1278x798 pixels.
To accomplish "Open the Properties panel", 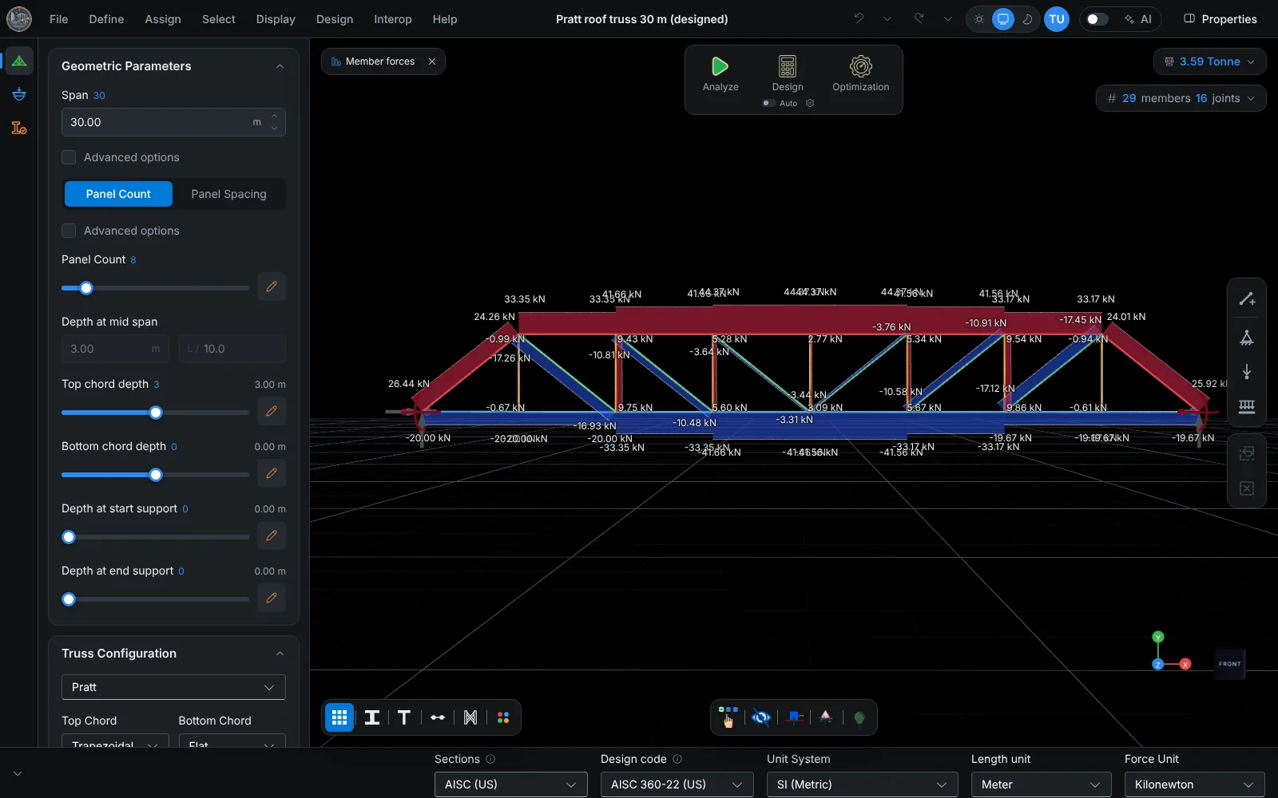I will (1220, 19).
